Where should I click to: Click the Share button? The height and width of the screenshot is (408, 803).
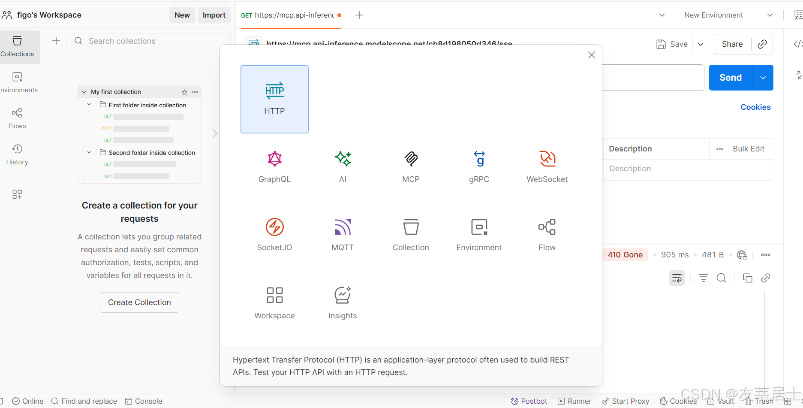732,44
